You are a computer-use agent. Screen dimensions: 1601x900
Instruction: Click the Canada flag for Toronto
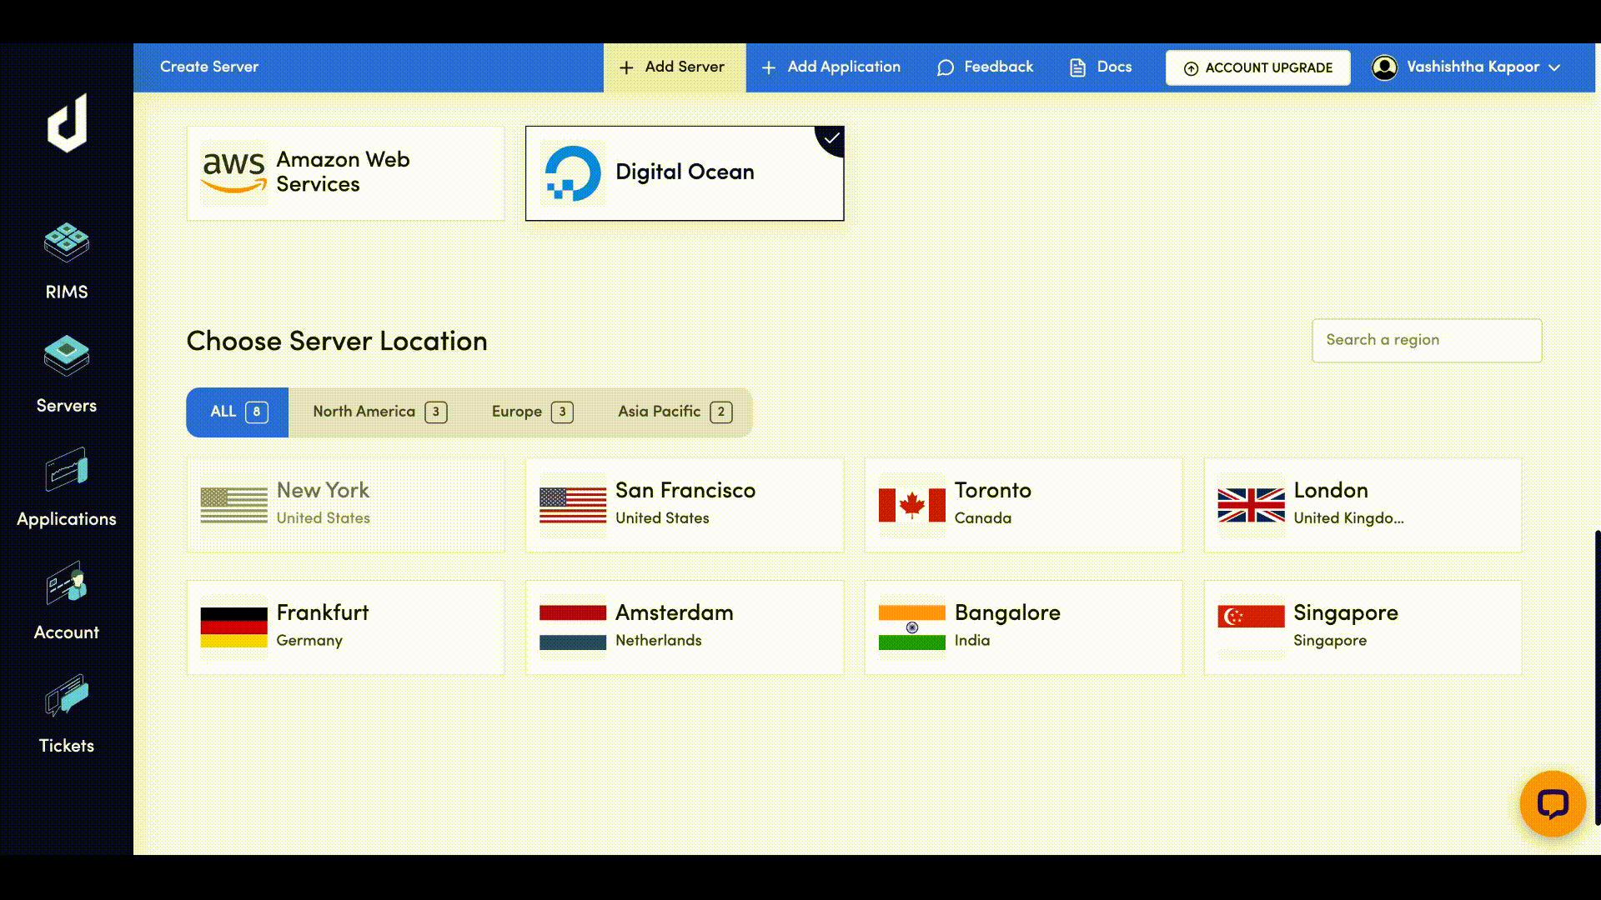(912, 505)
